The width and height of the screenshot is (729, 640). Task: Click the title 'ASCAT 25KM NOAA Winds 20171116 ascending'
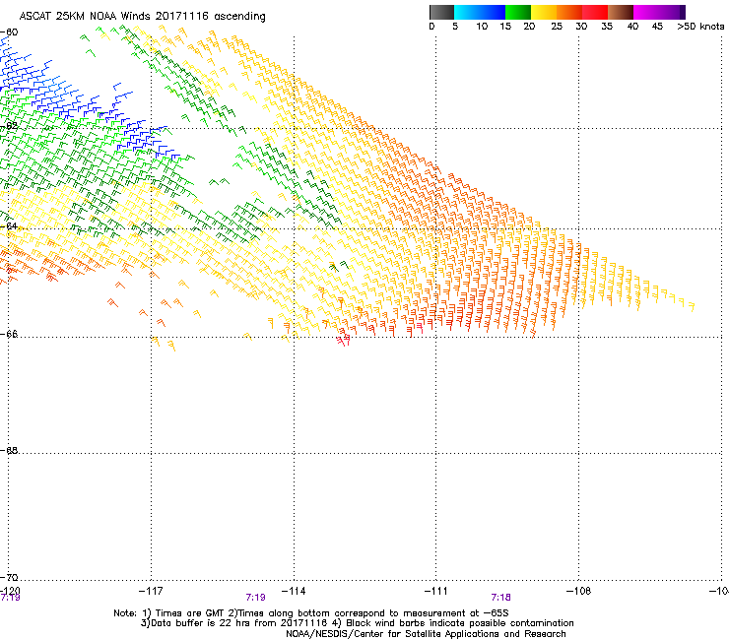[142, 17]
